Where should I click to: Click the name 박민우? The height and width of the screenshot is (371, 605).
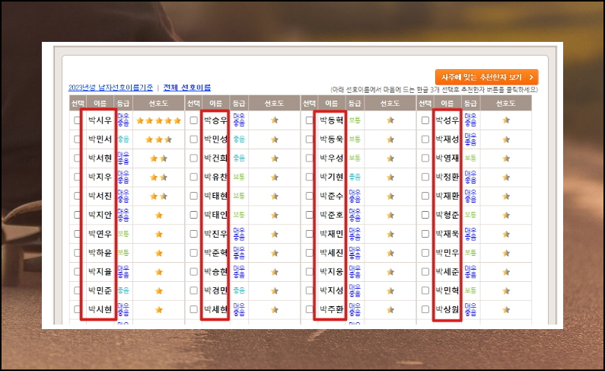[x=447, y=253]
